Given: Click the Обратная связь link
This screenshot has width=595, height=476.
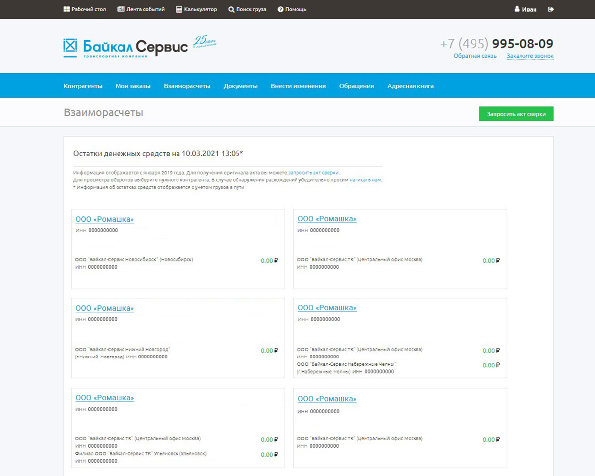Looking at the screenshot, I should pos(475,56).
